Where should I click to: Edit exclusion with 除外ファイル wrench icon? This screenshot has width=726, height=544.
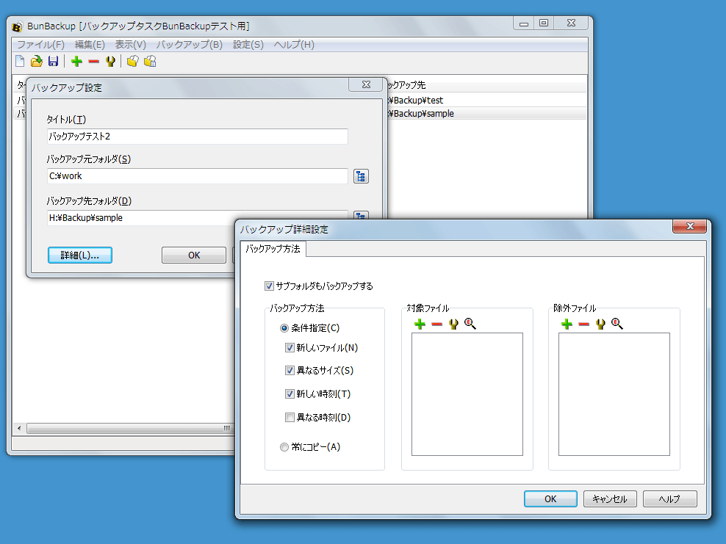click(600, 324)
